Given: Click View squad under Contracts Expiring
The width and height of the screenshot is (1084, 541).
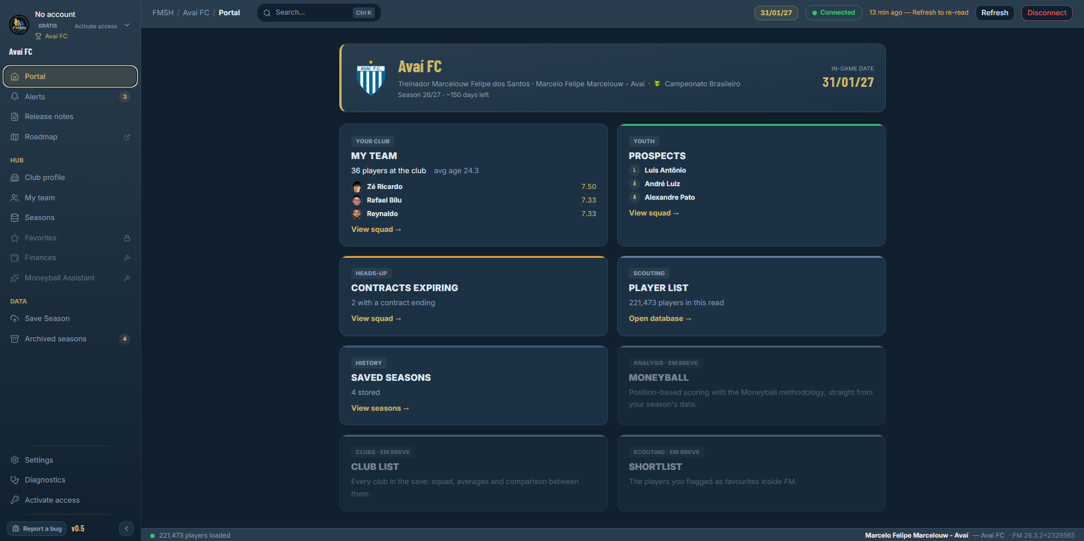Looking at the screenshot, I should point(376,319).
